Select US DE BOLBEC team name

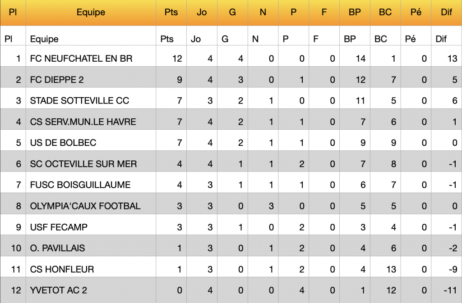pyautogui.click(x=63, y=143)
